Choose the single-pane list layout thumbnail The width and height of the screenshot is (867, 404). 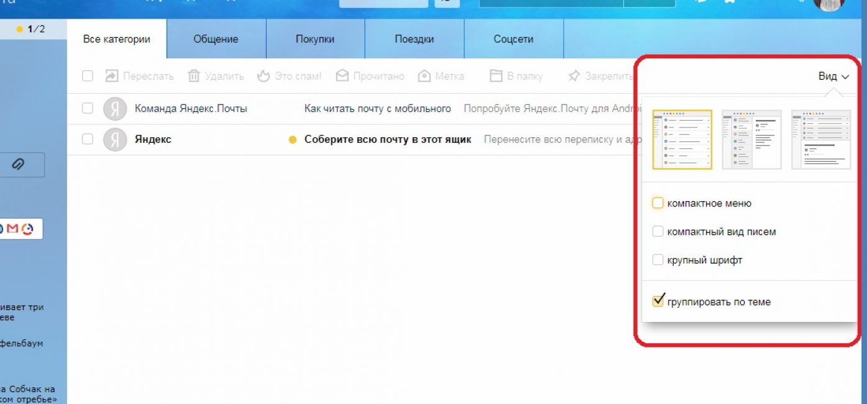[682, 139]
